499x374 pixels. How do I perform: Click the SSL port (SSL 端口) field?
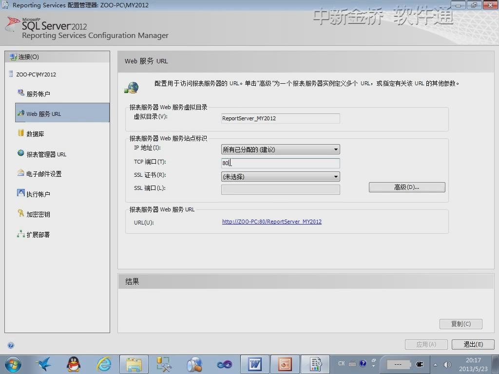280,189
